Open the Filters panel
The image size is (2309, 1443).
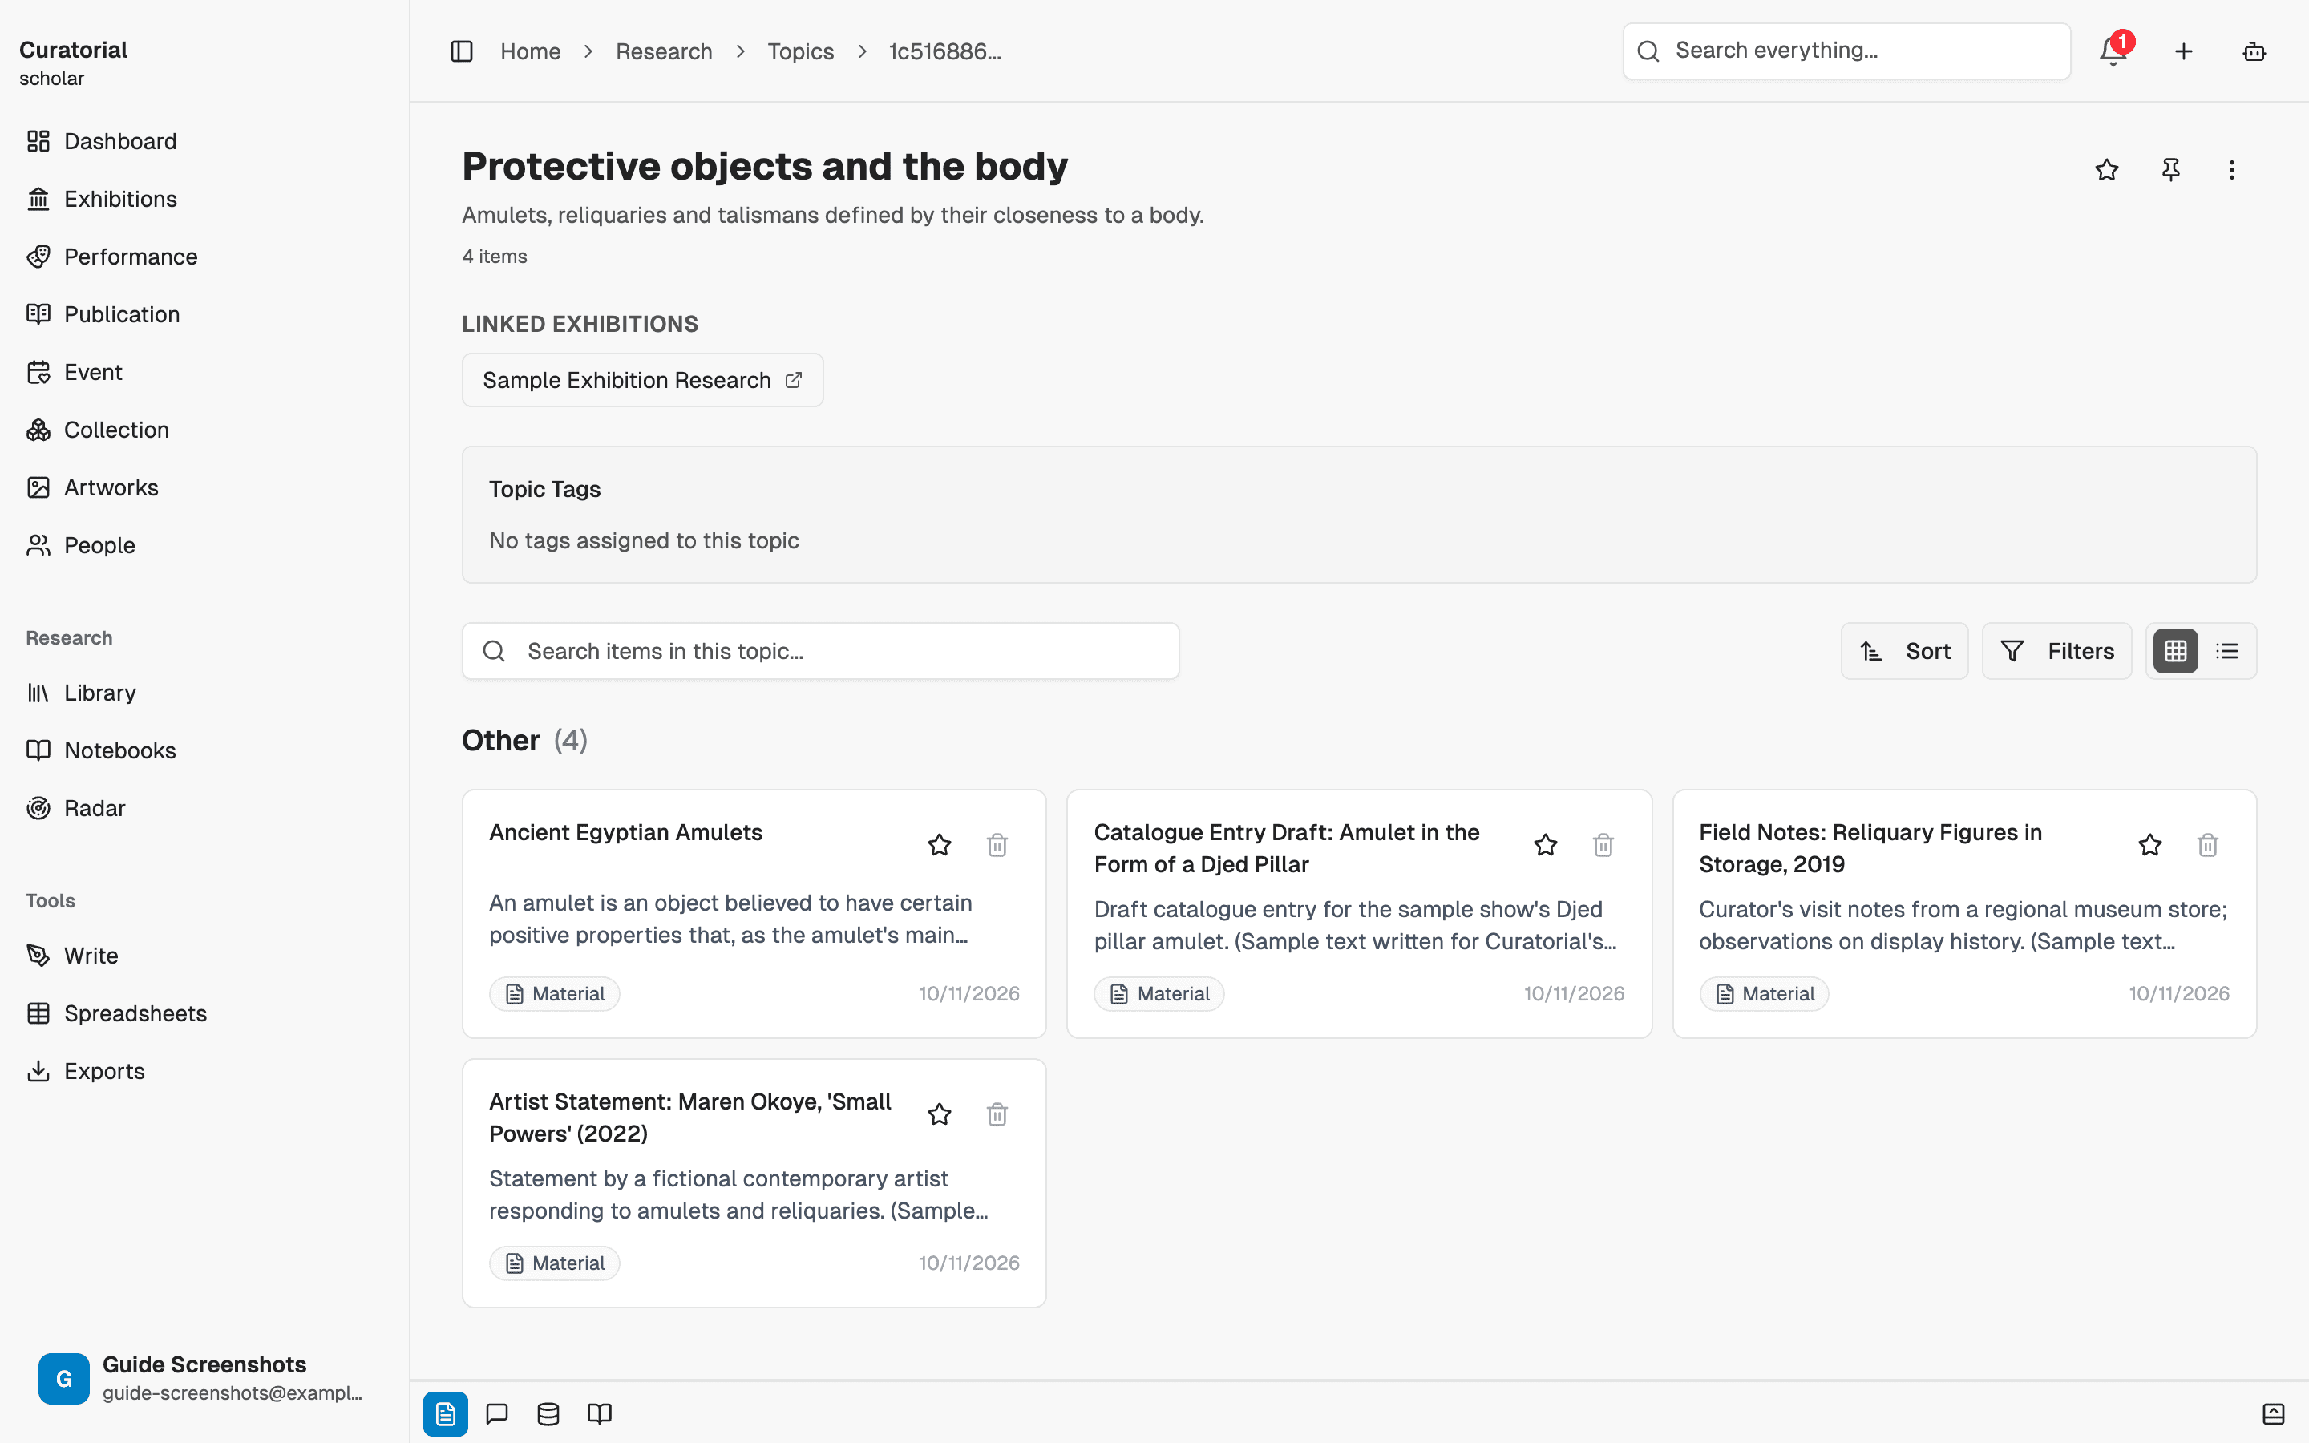click(2056, 651)
